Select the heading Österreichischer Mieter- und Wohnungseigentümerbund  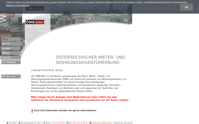click(90, 60)
